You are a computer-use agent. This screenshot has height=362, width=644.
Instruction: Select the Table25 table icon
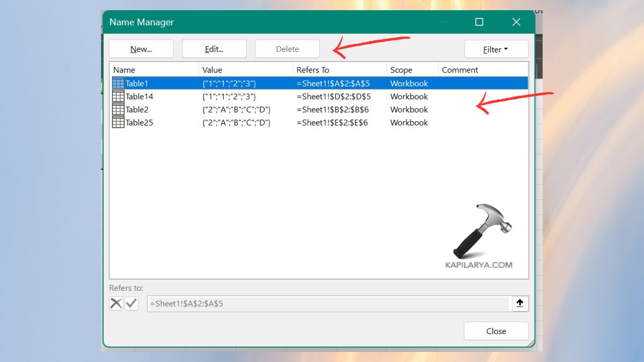(x=118, y=122)
